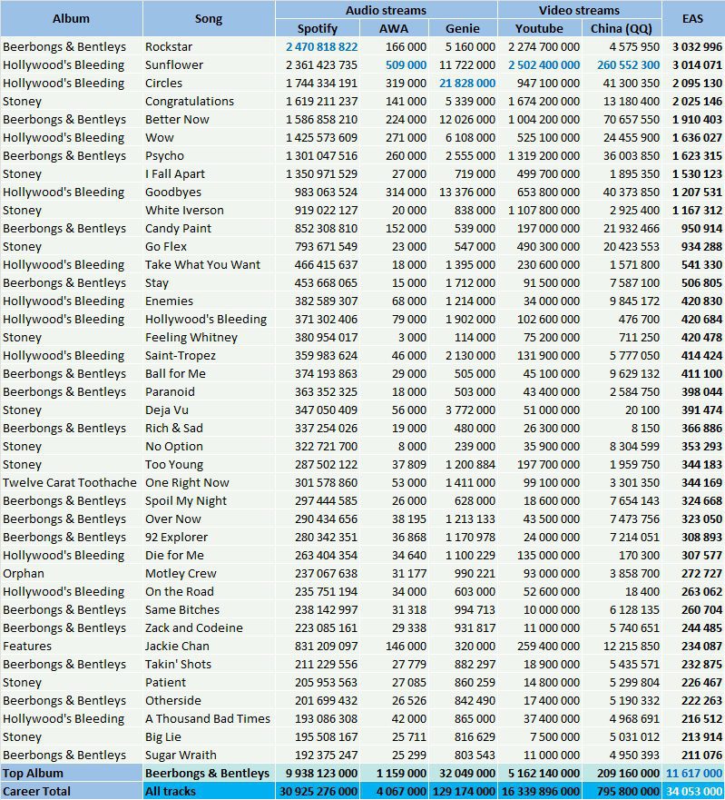The height and width of the screenshot is (800, 725).
Task: Click the Candy Paint song cell
Action: 209,229
